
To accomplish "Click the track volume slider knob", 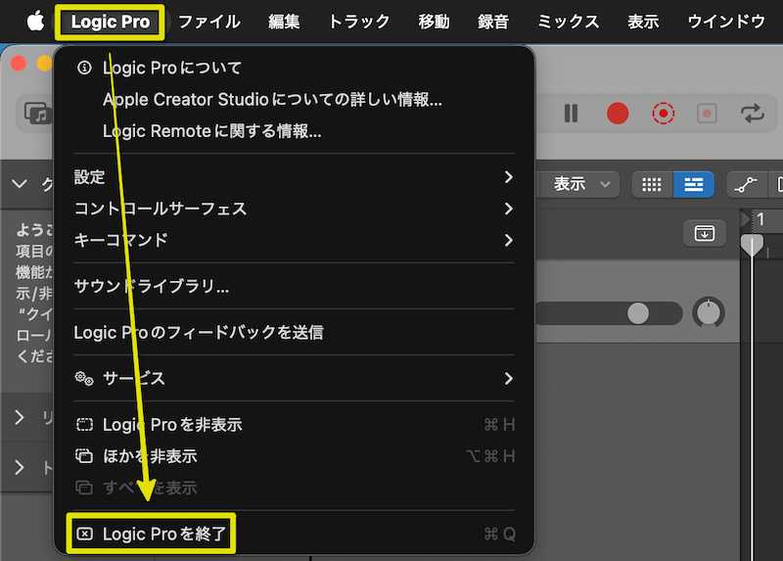I will pyautogui.click(x=638, y=313).
